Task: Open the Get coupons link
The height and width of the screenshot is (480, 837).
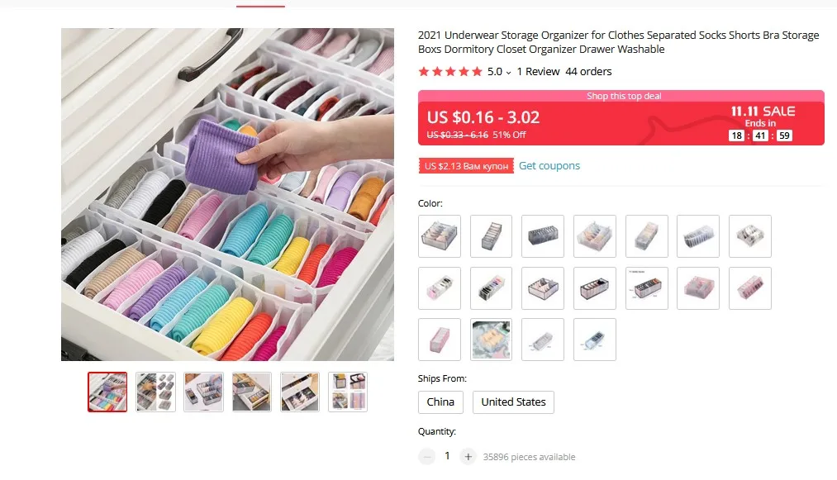Action: pyautogui.click(x=549, y=165)
